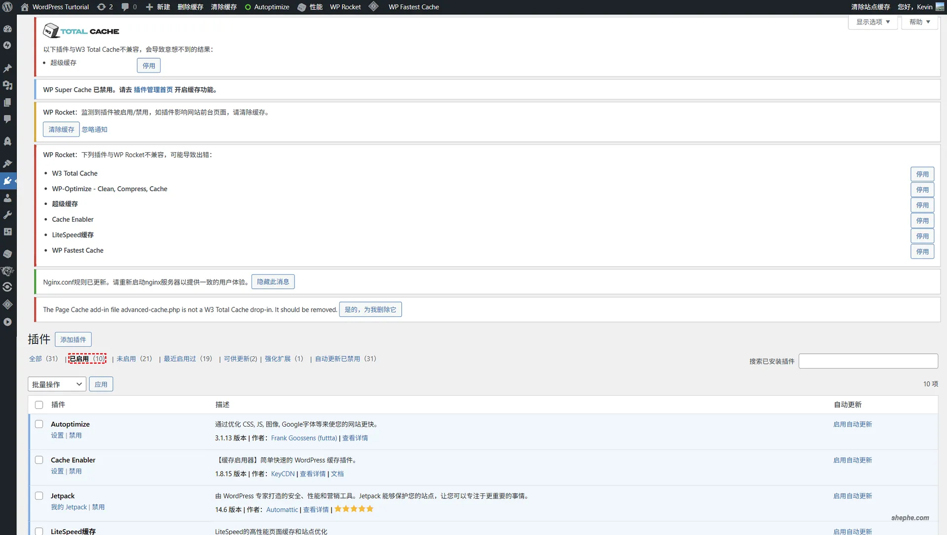Open WP Rocket's rocket icon in the sidebar
Screen dimensions: 947x535
pos(8,141)
